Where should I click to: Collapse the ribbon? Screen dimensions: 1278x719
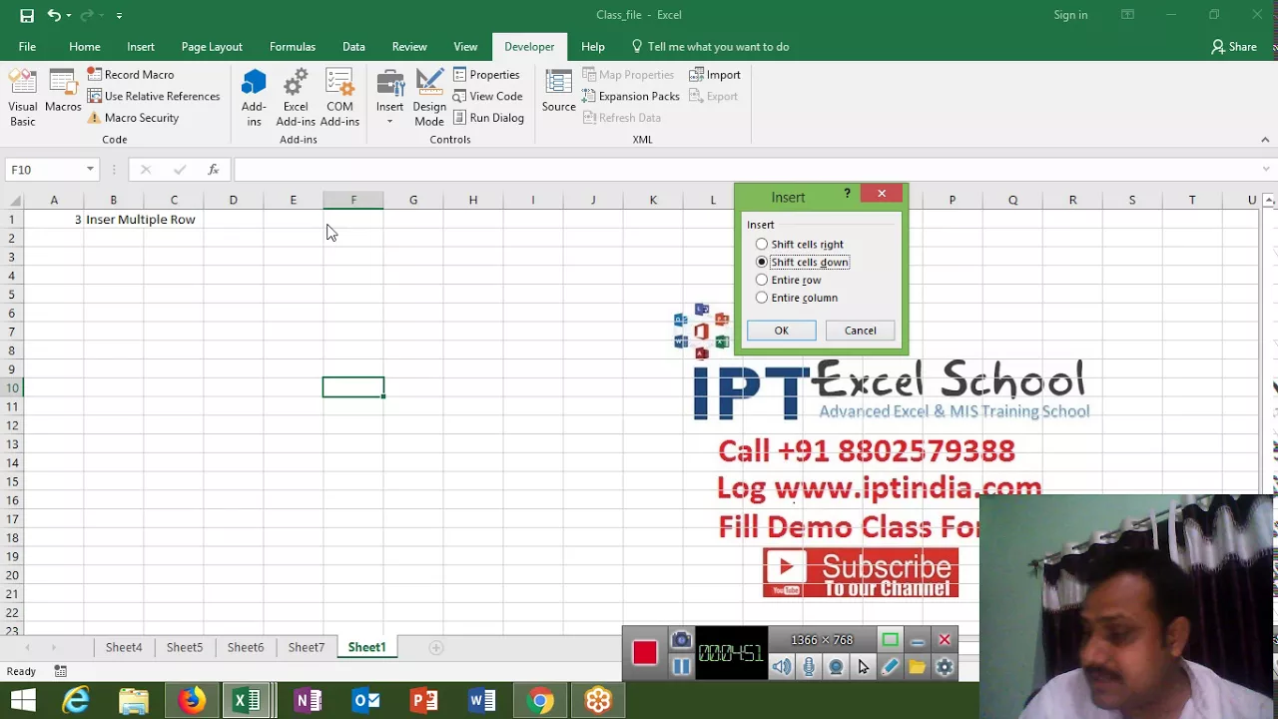[1265, 140]
